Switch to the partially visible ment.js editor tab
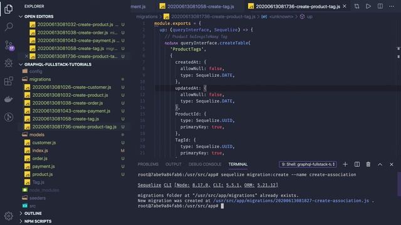The width and height of the screenshot is (401, 225). [138, 6]
